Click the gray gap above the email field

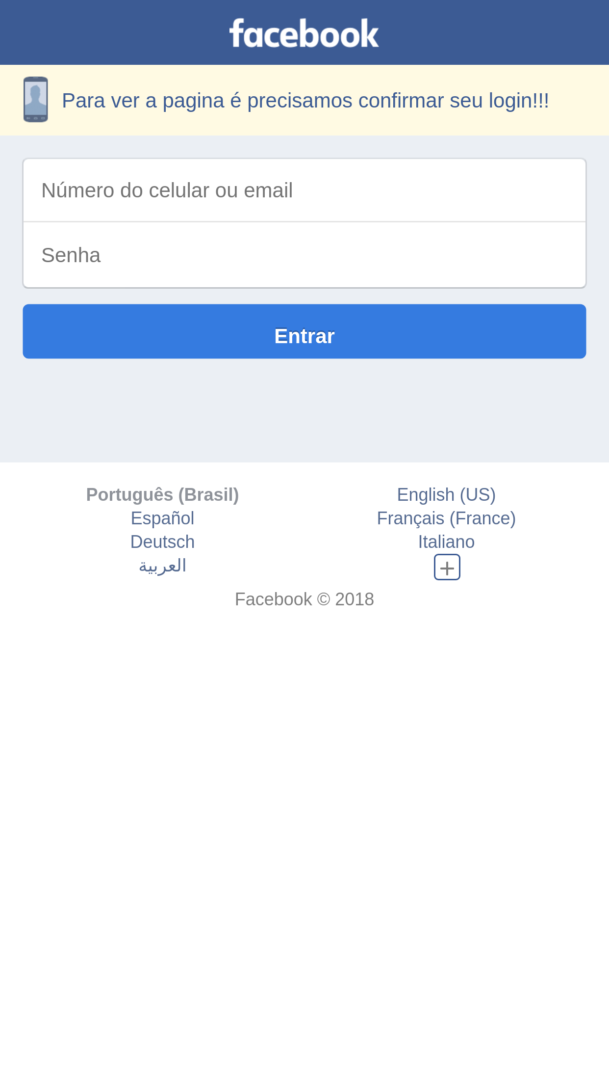click(304, 147)
